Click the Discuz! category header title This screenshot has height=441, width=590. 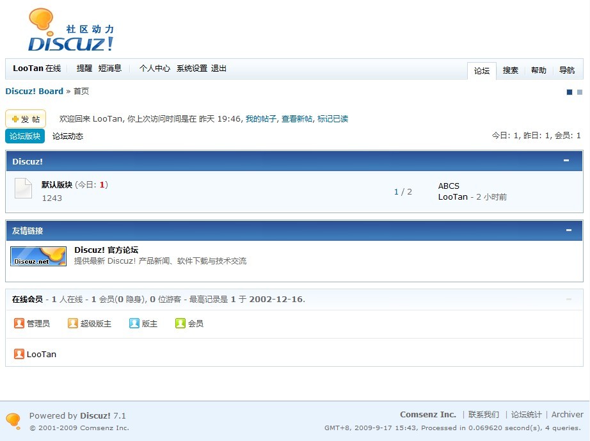28,162
